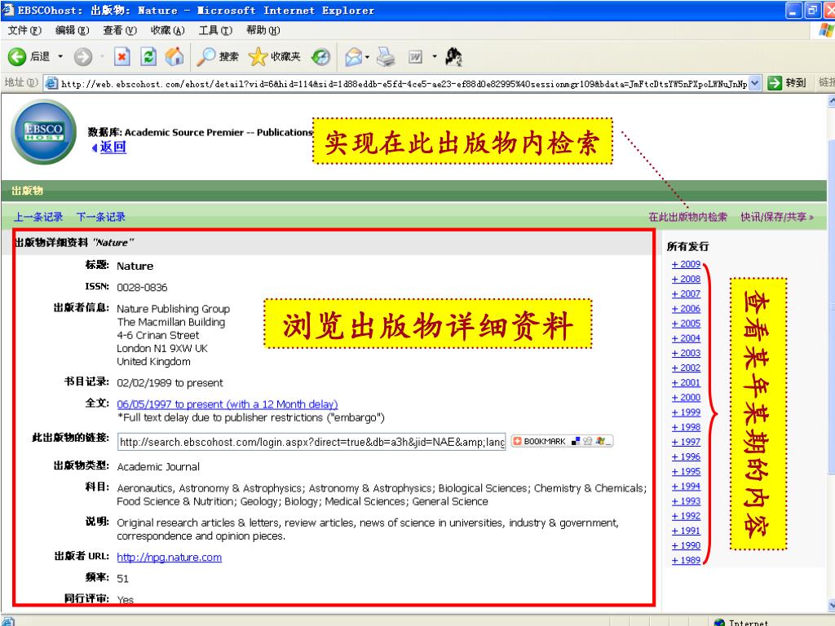
Task: Click the Mail envelope icon
Action: pyautogui.click(x=353, y=56)
